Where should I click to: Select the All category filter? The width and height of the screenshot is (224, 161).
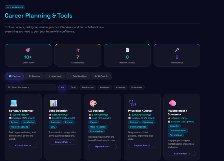click(x=62, y=87)
